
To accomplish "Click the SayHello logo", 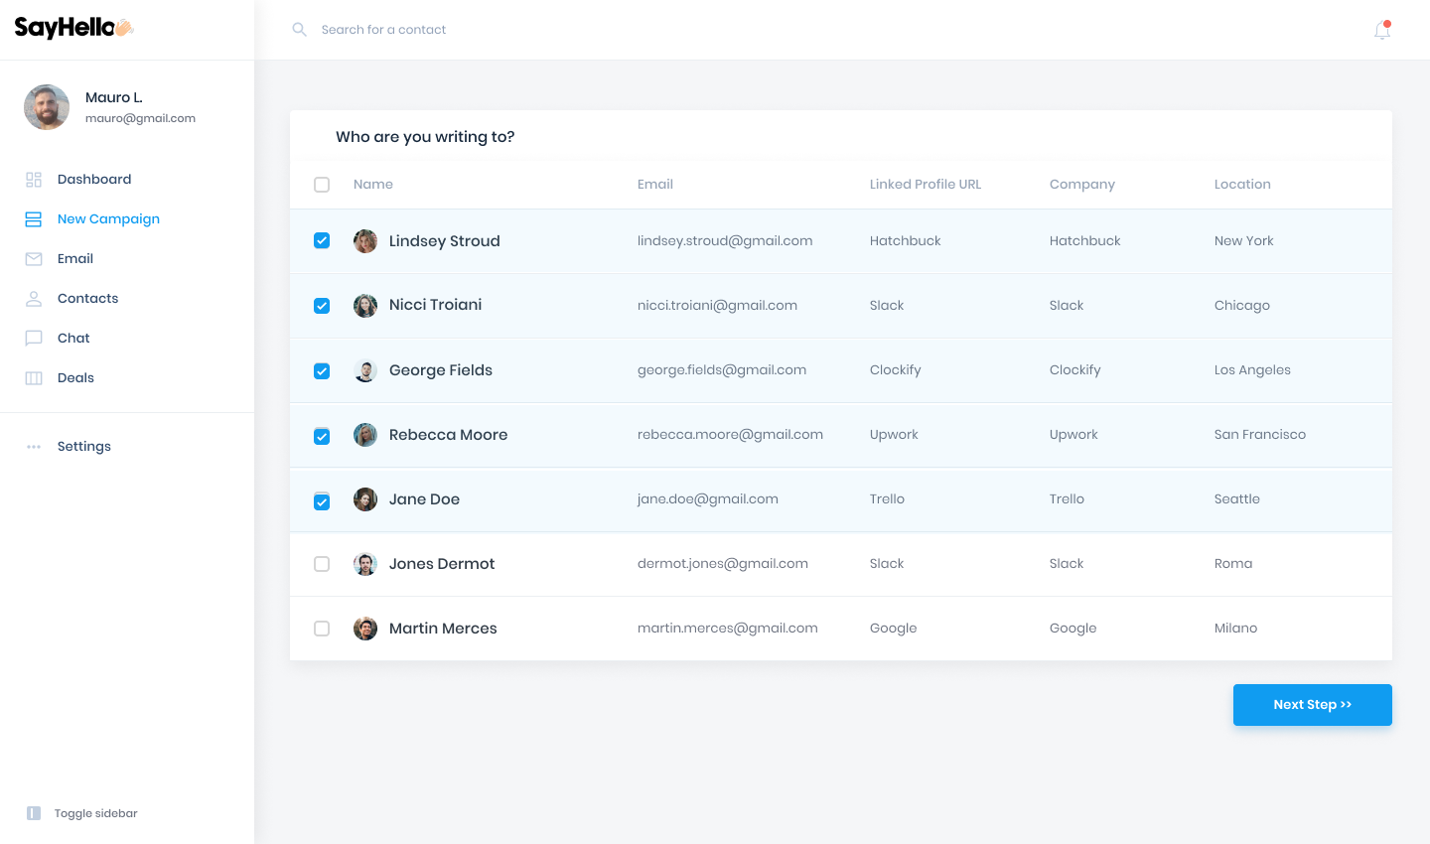I will pos(73,28).
